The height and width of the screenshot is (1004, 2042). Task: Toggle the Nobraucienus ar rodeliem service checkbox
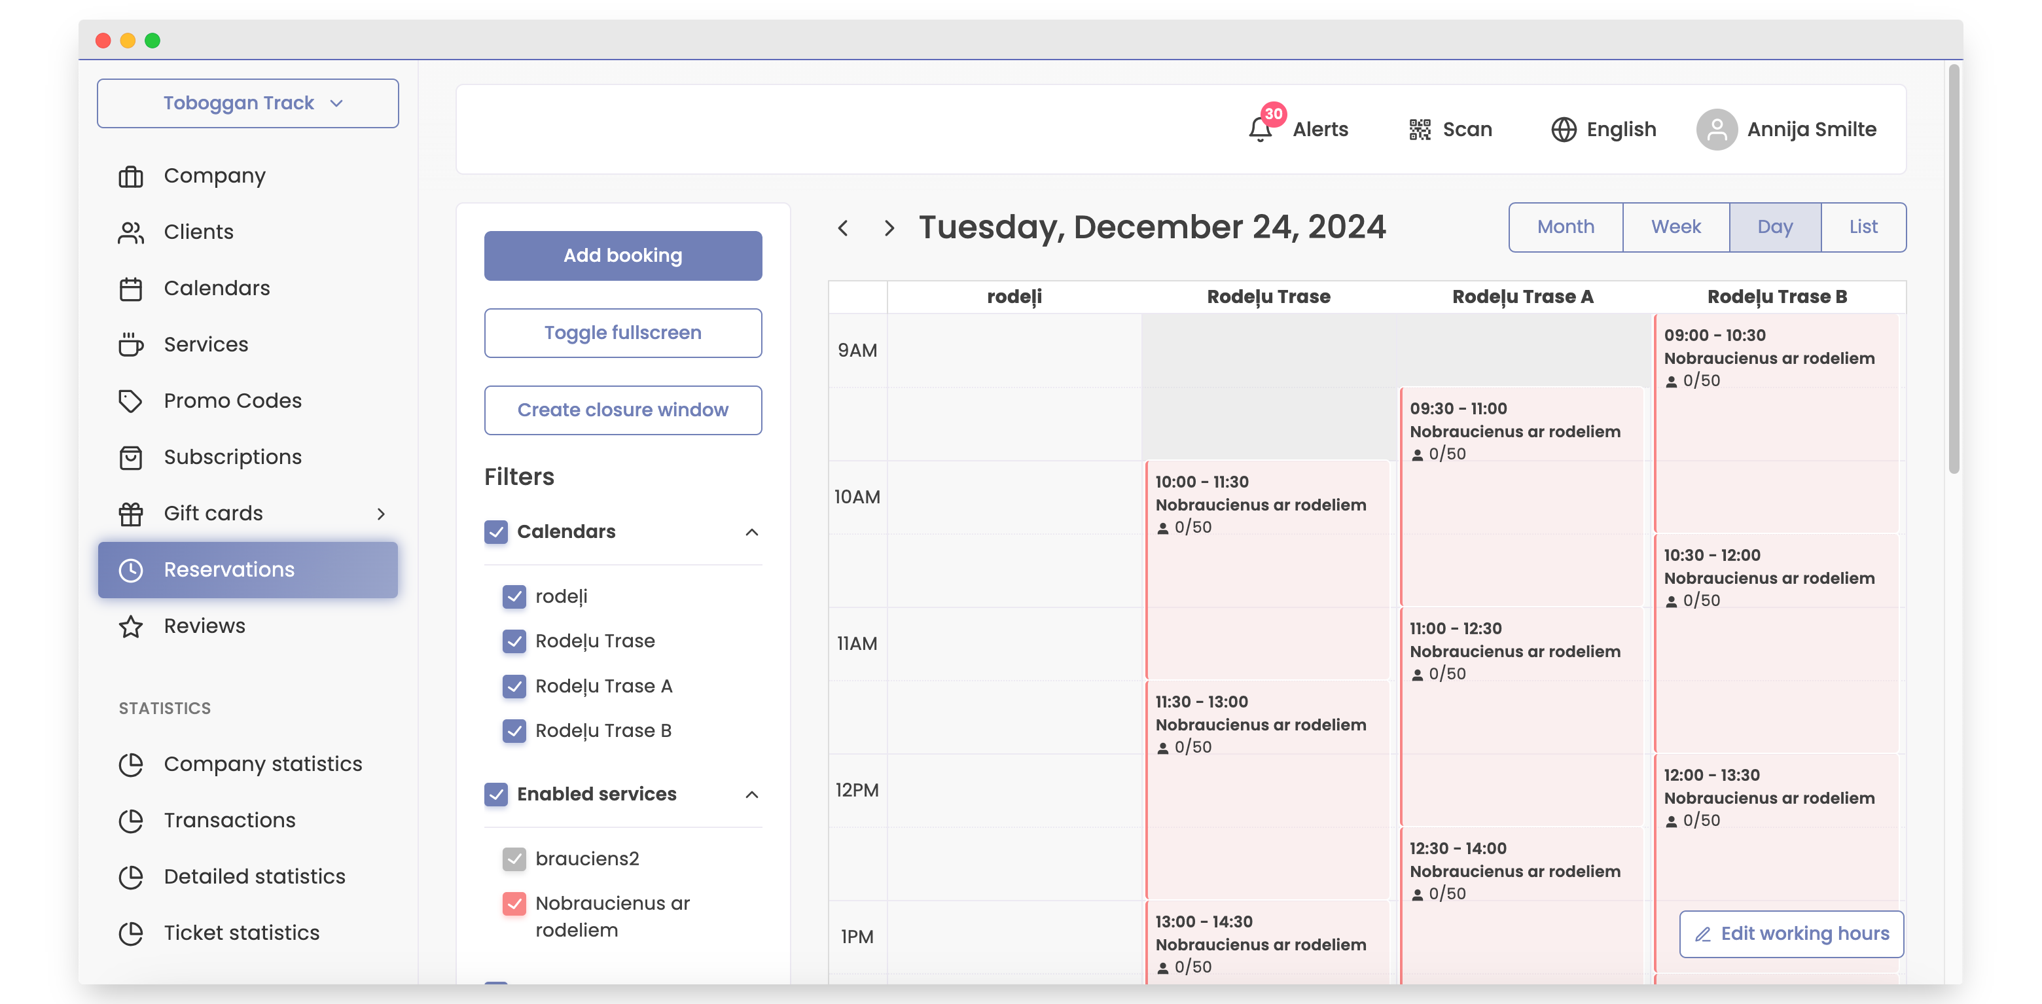(x=514, y=903)
